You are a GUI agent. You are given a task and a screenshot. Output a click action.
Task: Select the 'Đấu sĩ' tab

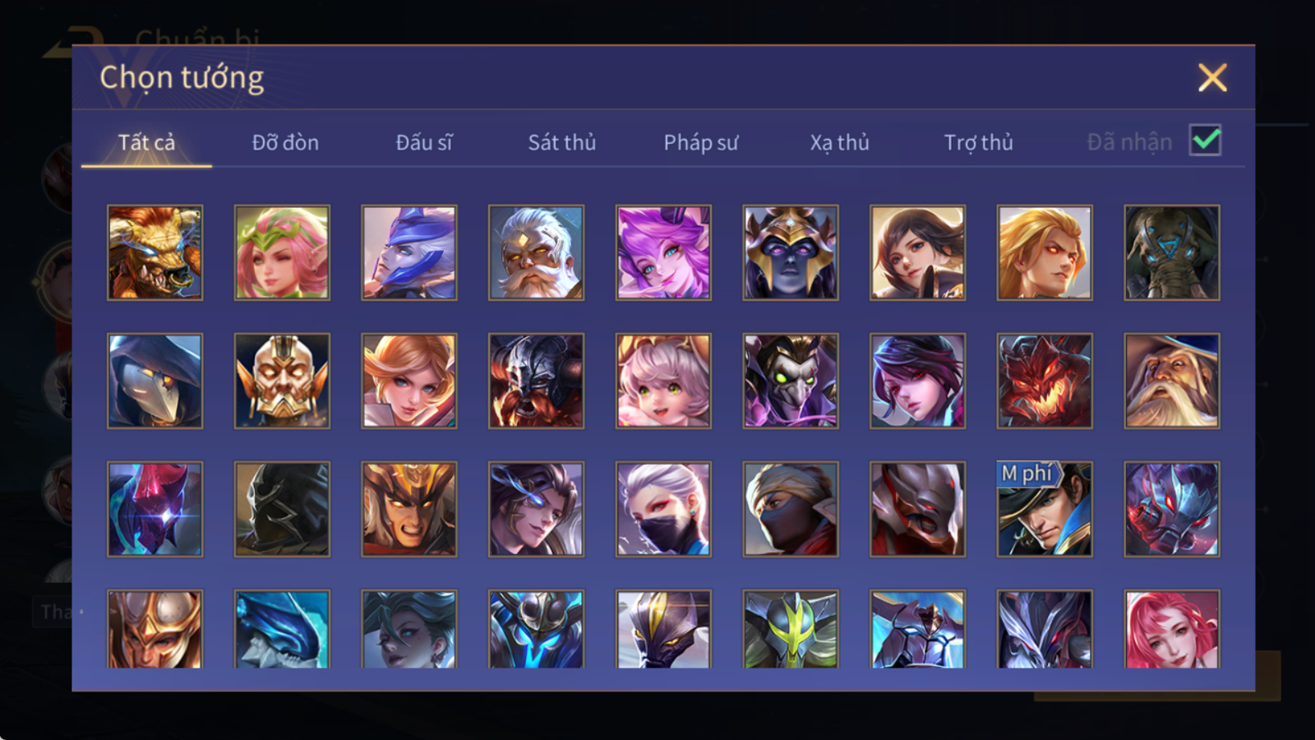424,142
